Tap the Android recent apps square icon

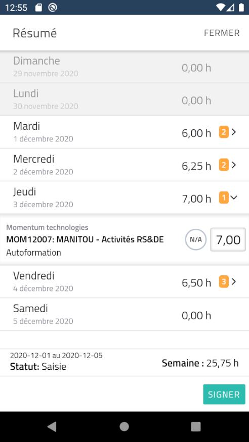[x=196, y=427]
